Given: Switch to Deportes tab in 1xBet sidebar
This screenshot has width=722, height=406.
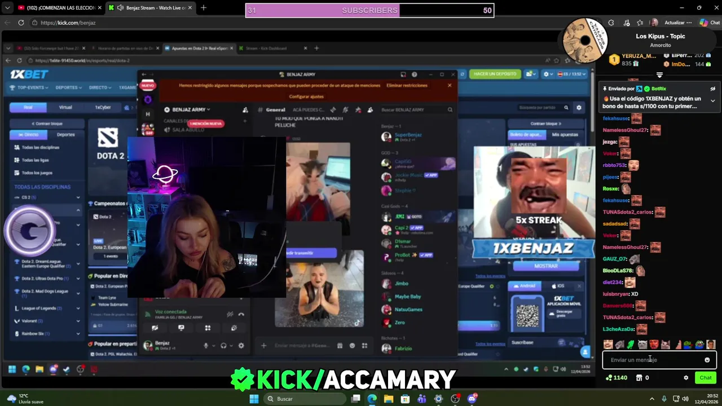Looking at the screenshot, I should point(65,135).
